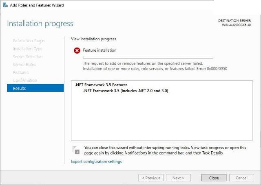Click the 'request to add or remove features' failure text

pyautogui.click(x=143, y=63)
